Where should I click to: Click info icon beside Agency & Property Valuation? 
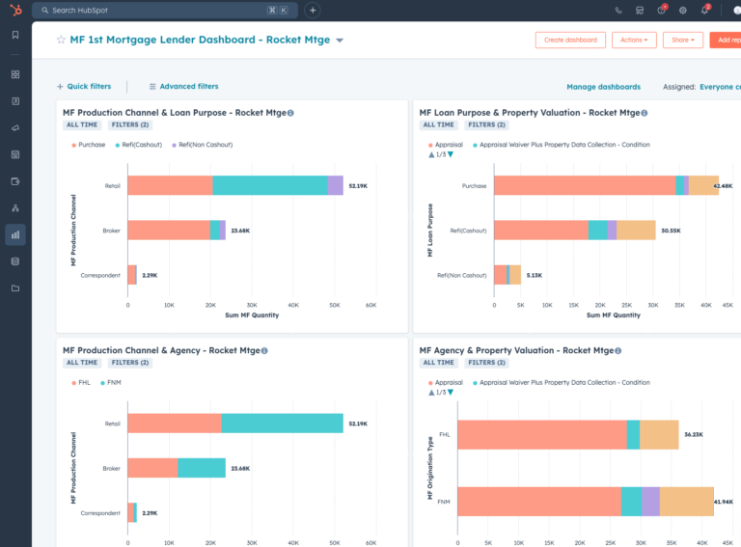click(x=618, y=350)
